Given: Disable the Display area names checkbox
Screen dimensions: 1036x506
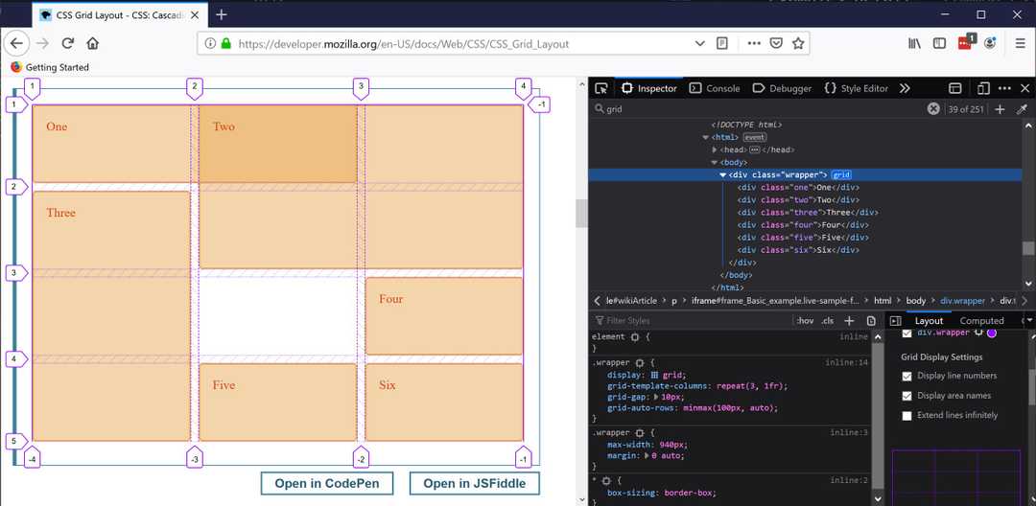Looking at the screenshot, I should (x=907, y=396).
